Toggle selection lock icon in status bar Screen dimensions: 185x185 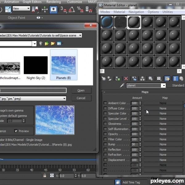coord(45,175)
